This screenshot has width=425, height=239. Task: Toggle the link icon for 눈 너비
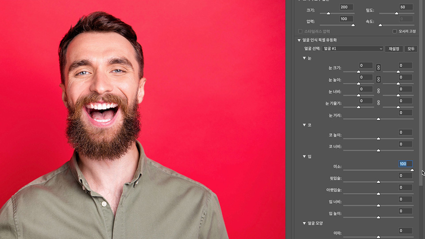coord(379,91)
